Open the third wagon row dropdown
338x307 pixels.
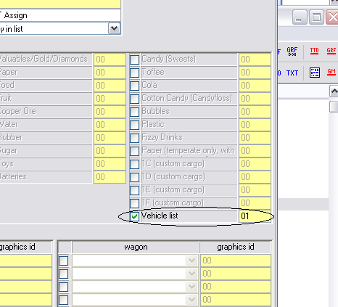click(x=191, y=287)
